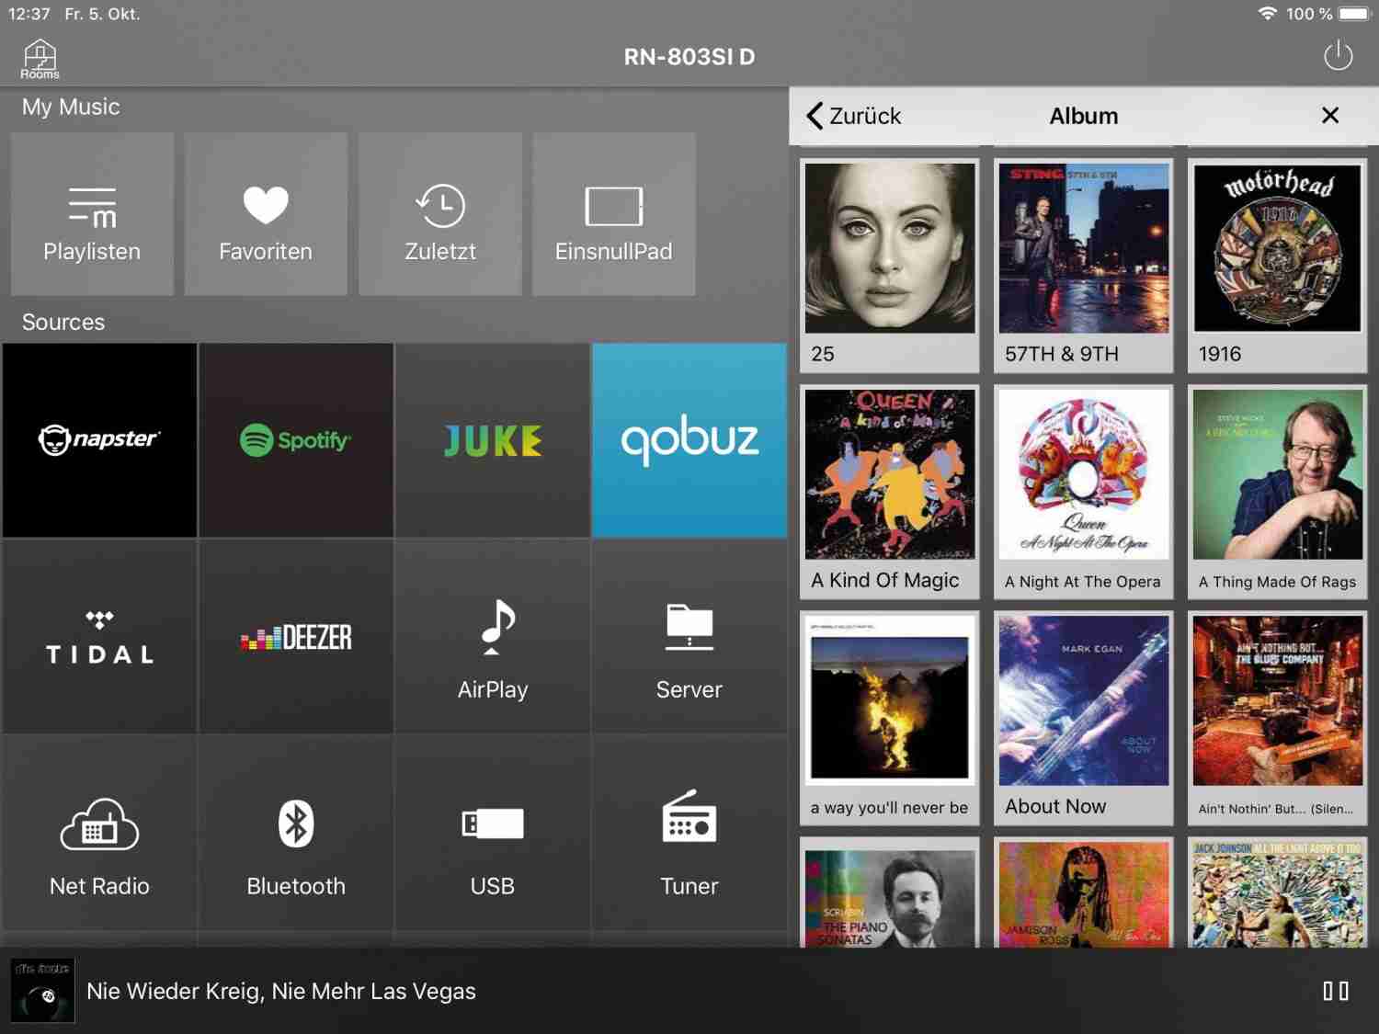Select Deezer source

296,636
